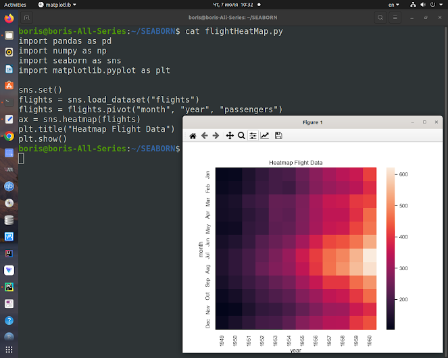Click the terminal search icon
Image resolution: width=448 pixels, height=358 pixels.
380,18
